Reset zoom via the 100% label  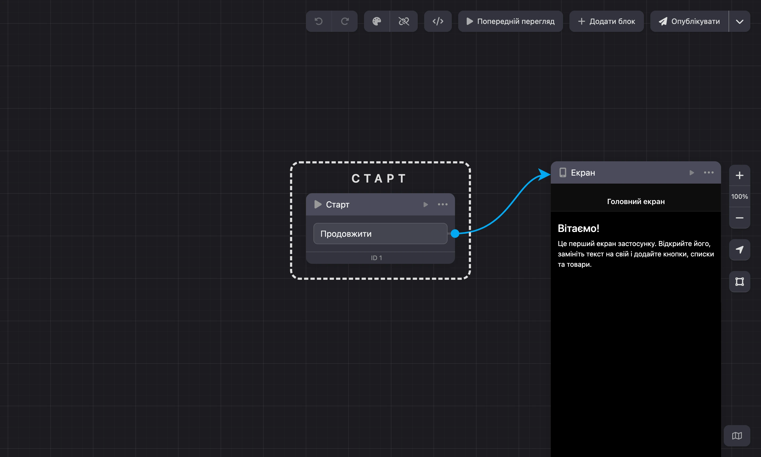739,196
